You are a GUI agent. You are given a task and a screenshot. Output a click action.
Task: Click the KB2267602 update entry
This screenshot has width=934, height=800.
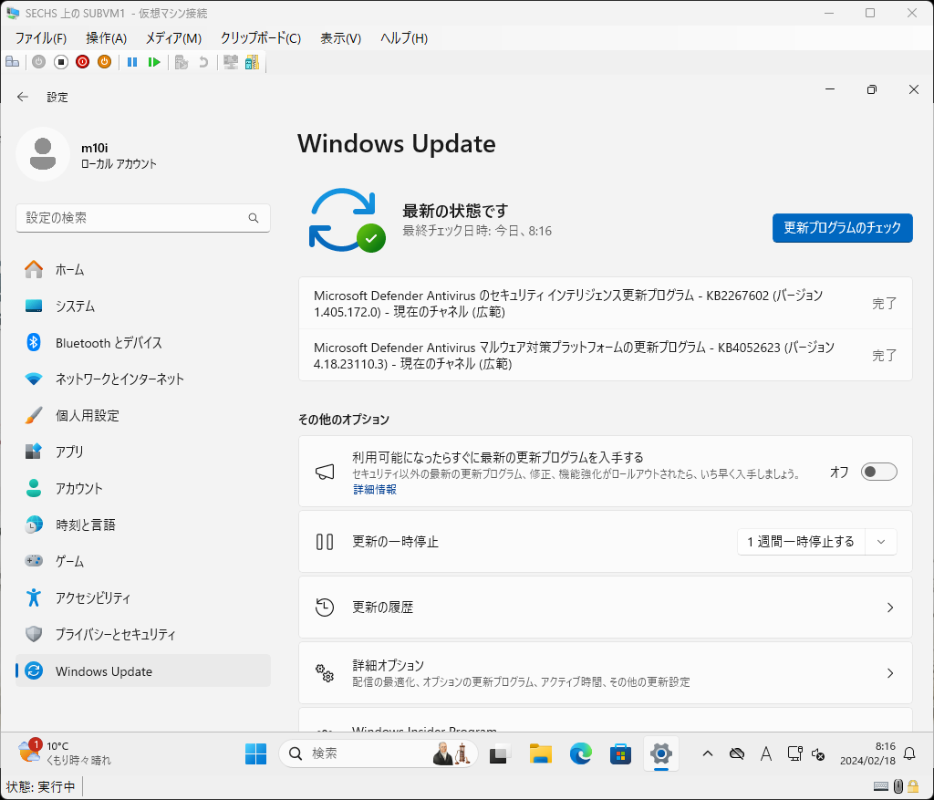[x=606, y=304]
